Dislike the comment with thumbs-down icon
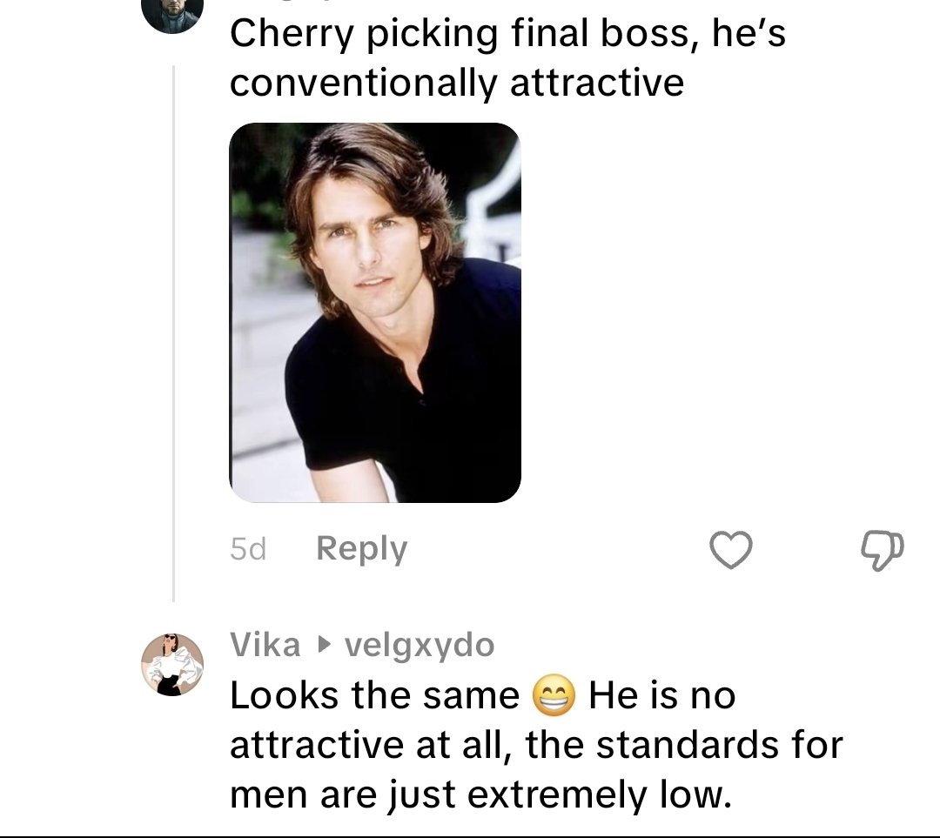 [x=882, y=550]
